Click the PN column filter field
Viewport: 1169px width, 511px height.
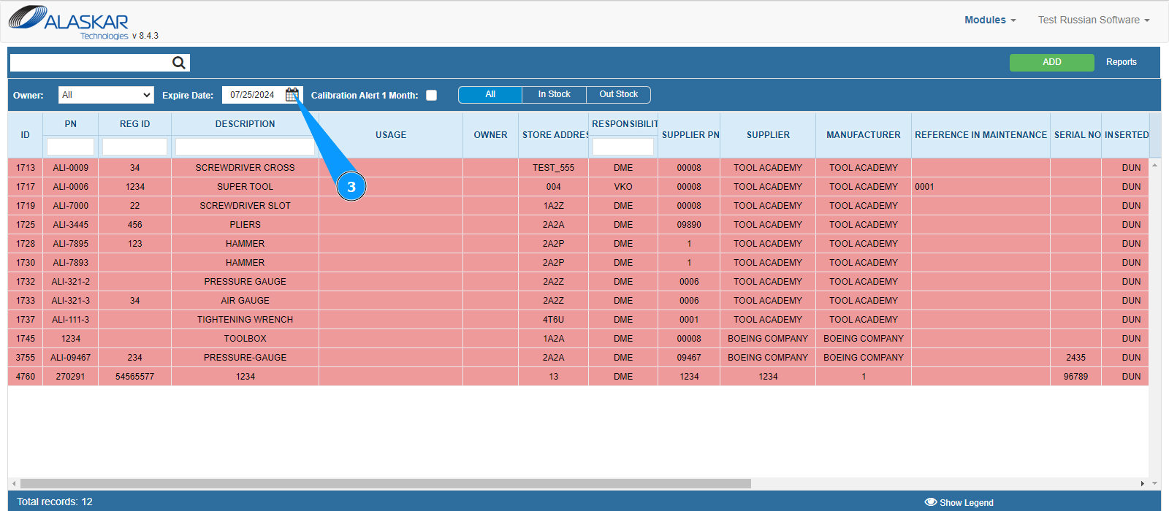pos(70,147)
